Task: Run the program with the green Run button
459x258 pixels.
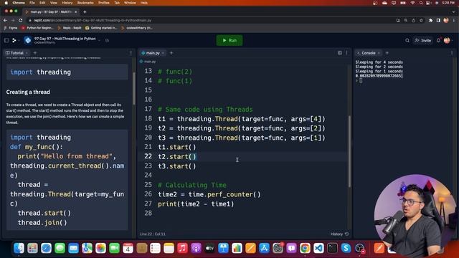Action: pyautogui.click(x=229, y=40)
